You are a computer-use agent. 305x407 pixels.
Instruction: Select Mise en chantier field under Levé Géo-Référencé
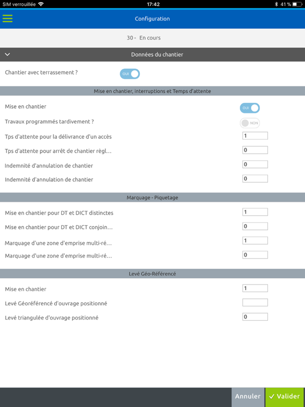pos(255,288)
